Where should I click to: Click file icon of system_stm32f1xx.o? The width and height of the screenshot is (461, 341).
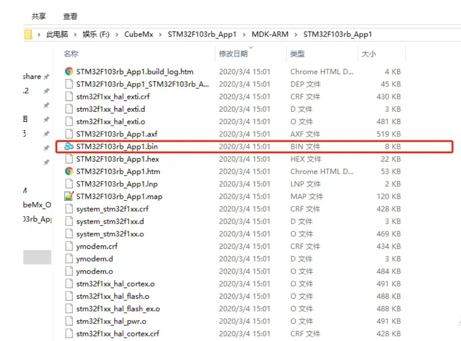pyautogui.click(x=69, y=234)
